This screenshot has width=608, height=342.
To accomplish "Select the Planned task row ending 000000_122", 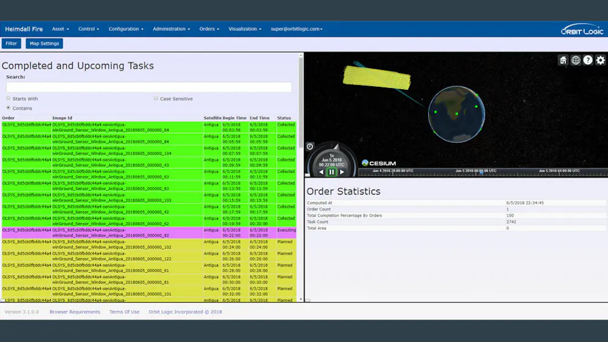I will pyautogui.click(x=149, y=256).
